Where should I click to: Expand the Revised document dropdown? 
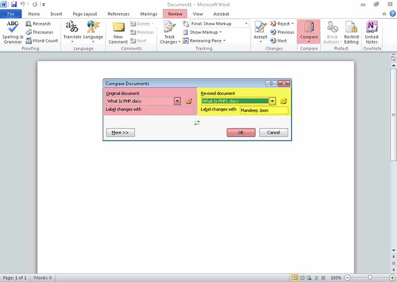tap(272, 101)
